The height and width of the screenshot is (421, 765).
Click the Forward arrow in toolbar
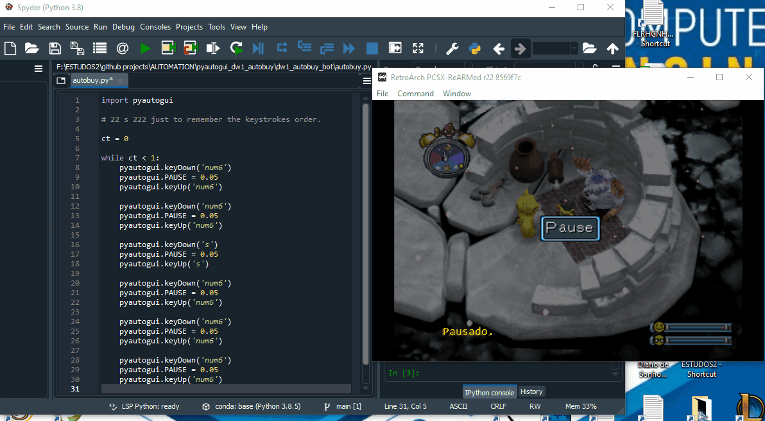(x=520, y=48)
